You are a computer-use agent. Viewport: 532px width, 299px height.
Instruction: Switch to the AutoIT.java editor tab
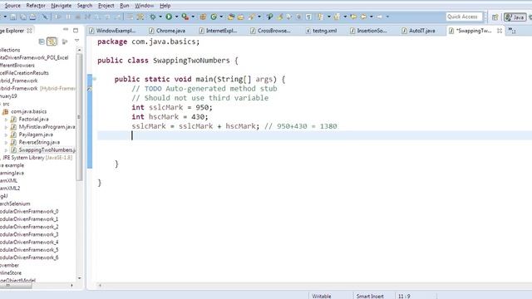pyautogui.click(x=419, y=31)
